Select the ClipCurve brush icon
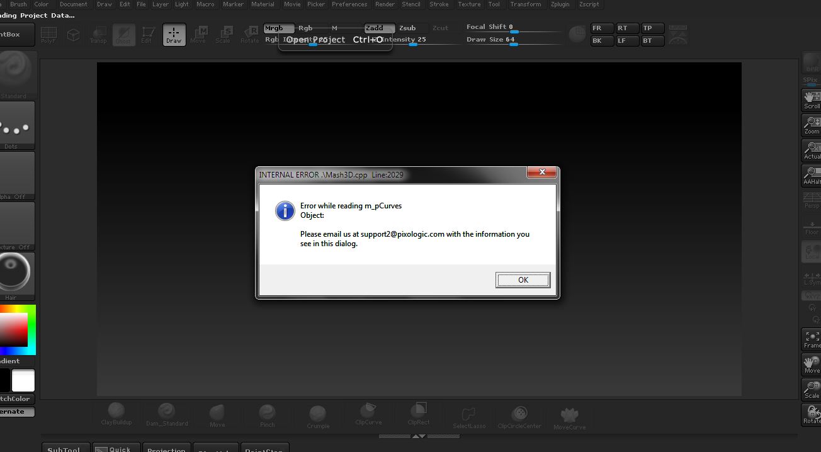The width and height of the screenshot is (821, 452). (x=368, y=414)
